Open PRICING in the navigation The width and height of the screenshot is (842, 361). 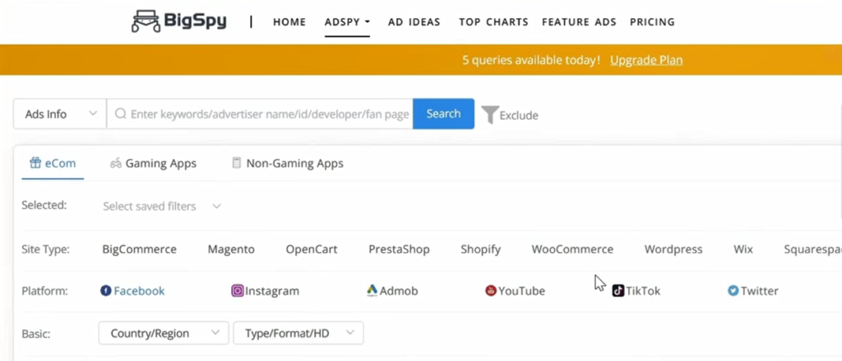point(652,22)
